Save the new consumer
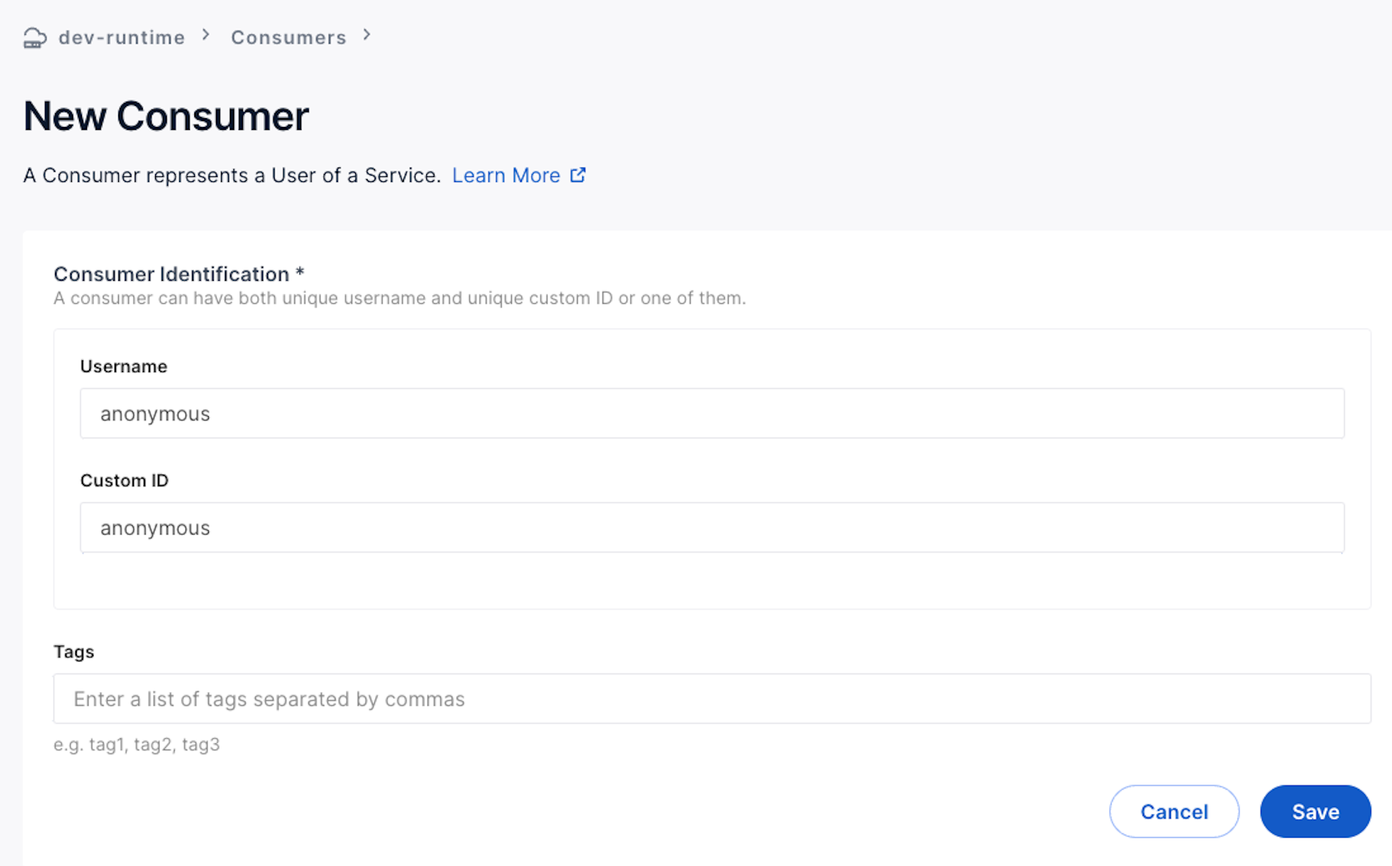 (x=1314, y=812)
